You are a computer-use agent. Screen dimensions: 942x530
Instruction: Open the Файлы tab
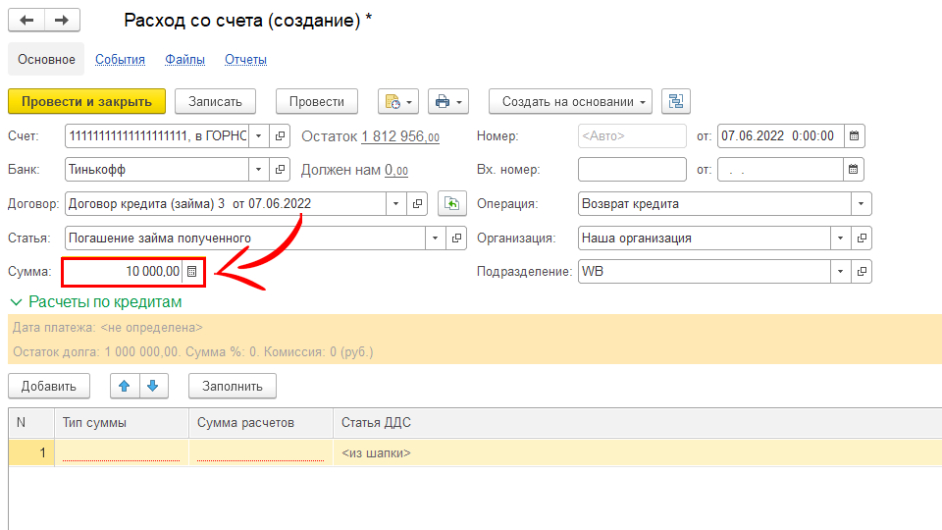tap(184, 59)
